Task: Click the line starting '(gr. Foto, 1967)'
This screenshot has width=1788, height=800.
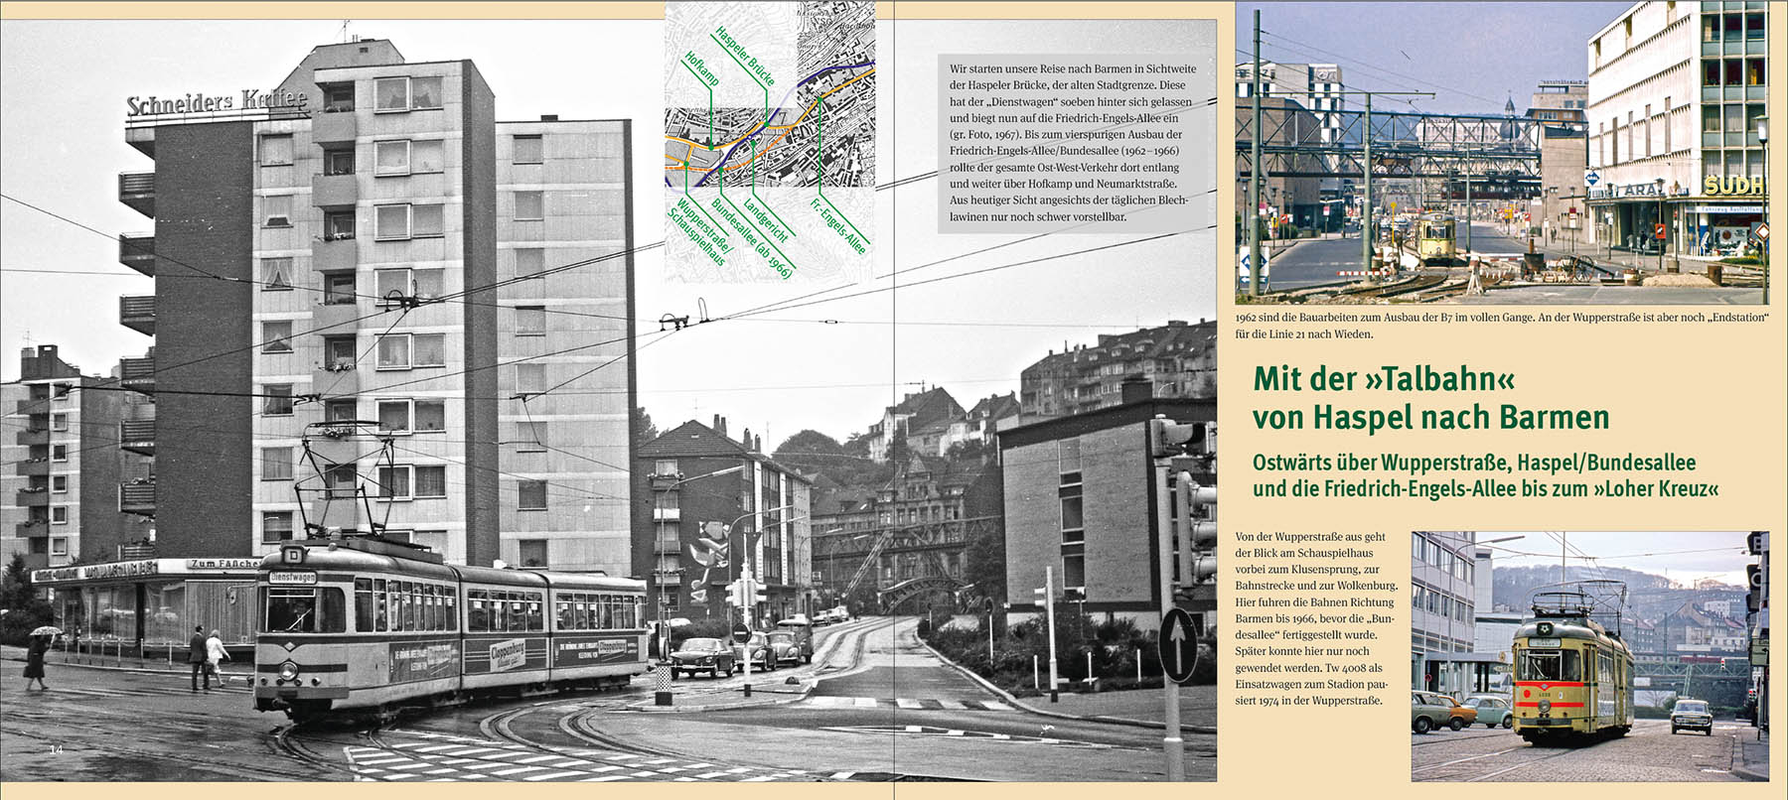Action: click(1066, 134)
